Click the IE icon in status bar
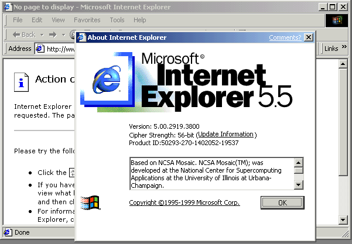Image resolution: width=352 pixels, height=244 pixels. [8, 232]
